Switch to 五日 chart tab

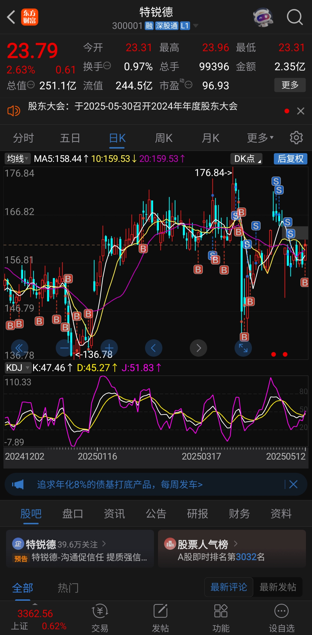70,138
